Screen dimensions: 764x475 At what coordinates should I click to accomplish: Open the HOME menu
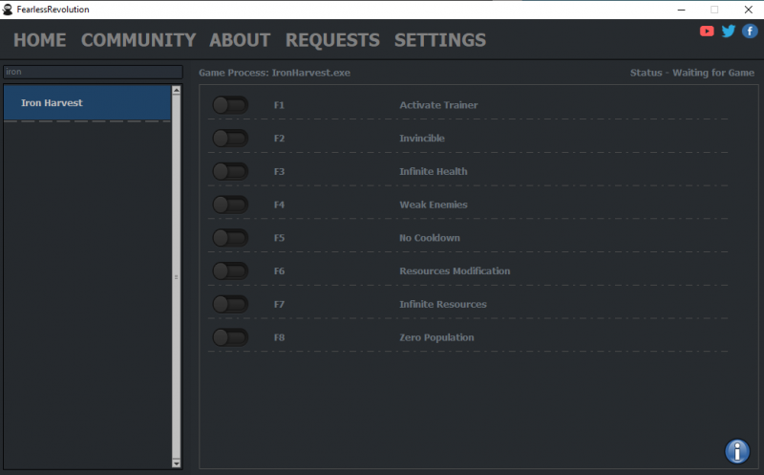[39, 40]
